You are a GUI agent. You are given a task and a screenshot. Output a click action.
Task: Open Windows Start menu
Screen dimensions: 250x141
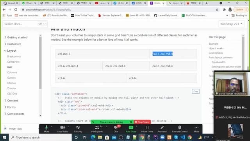tap(4, 137)
